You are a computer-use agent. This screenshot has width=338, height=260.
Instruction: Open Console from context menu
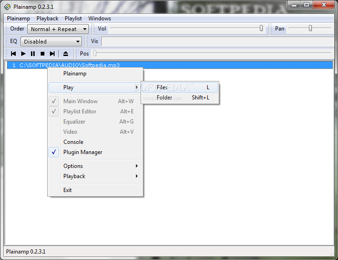click(95, 142)
